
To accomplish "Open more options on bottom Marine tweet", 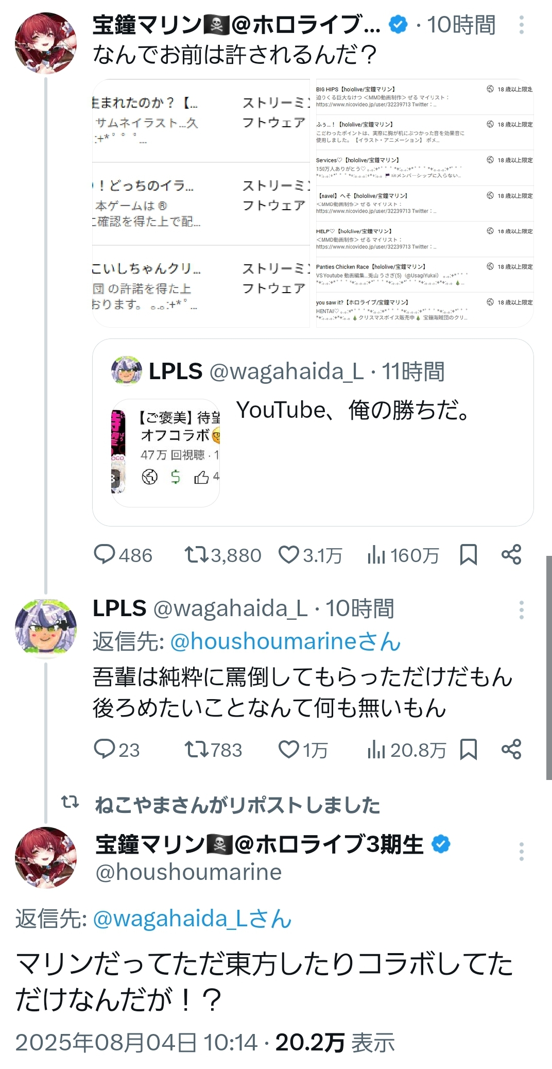I will [522, 852].
